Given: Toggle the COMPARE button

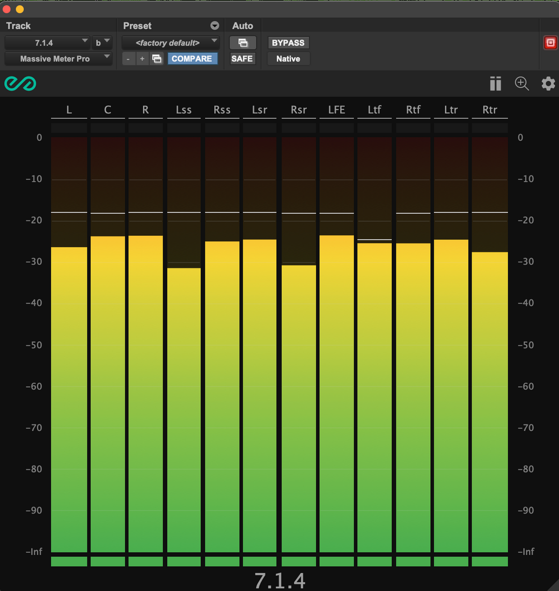Looking at the screenshot, I should tap(192, 59).
